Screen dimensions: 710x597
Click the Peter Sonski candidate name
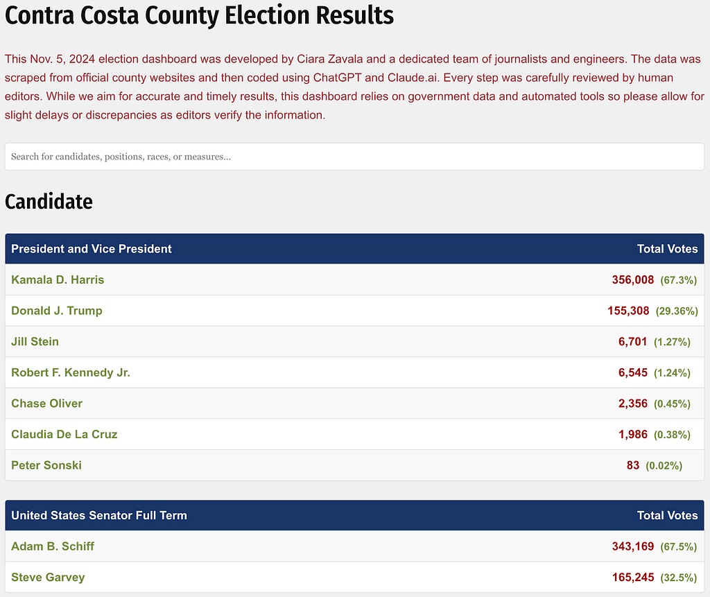(46, 465)
